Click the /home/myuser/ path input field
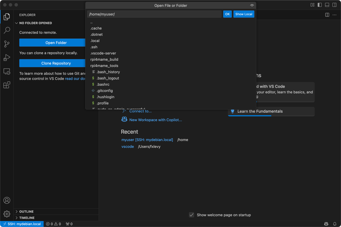 point(154,14)
